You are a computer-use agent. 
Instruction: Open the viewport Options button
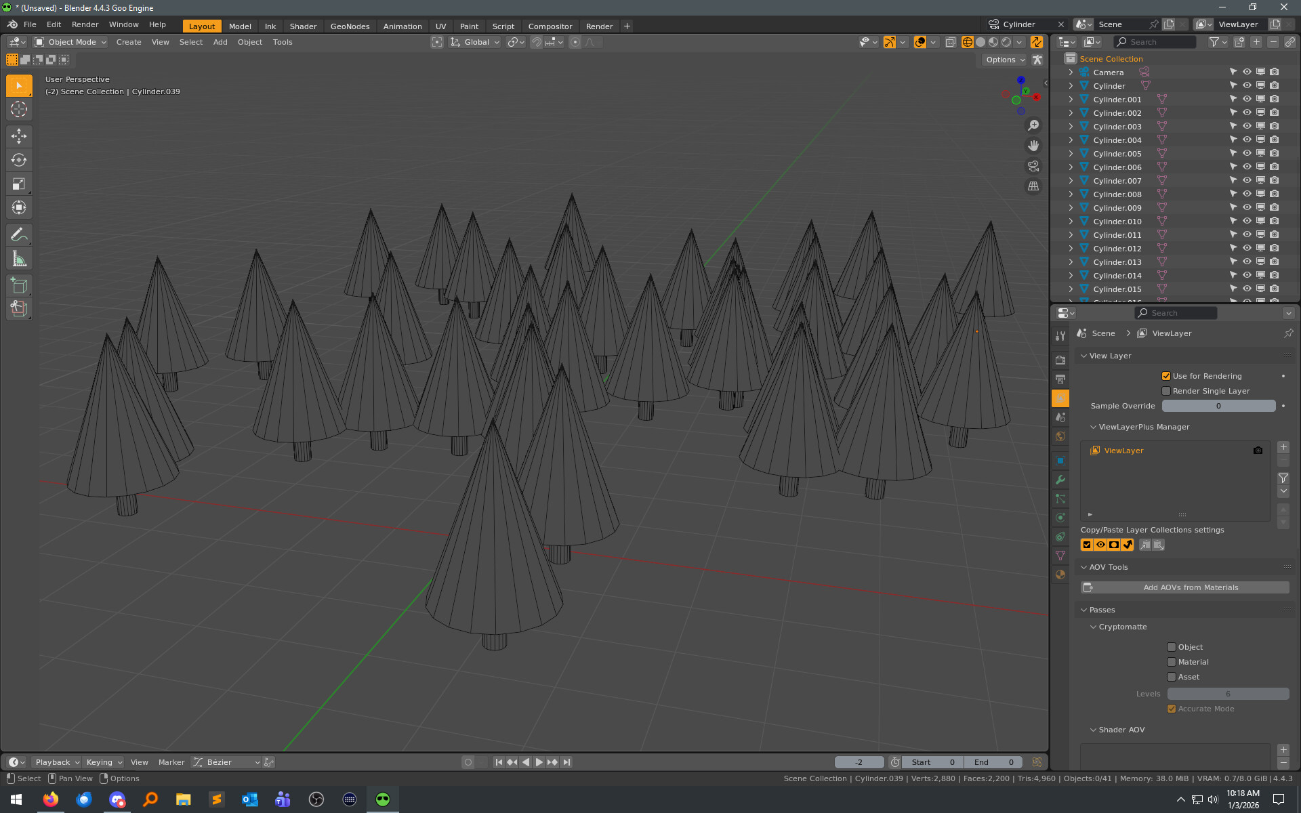[1005, 60]
